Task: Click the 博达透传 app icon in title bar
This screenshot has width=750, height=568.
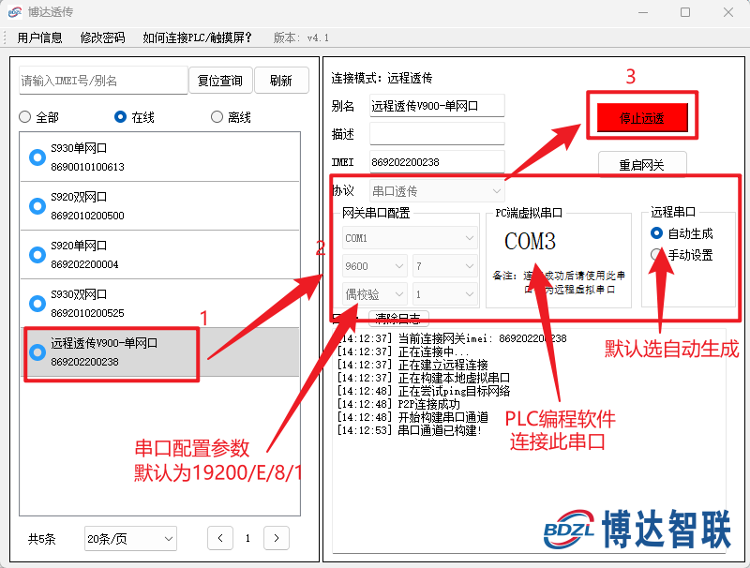Action: click(14, 11)
